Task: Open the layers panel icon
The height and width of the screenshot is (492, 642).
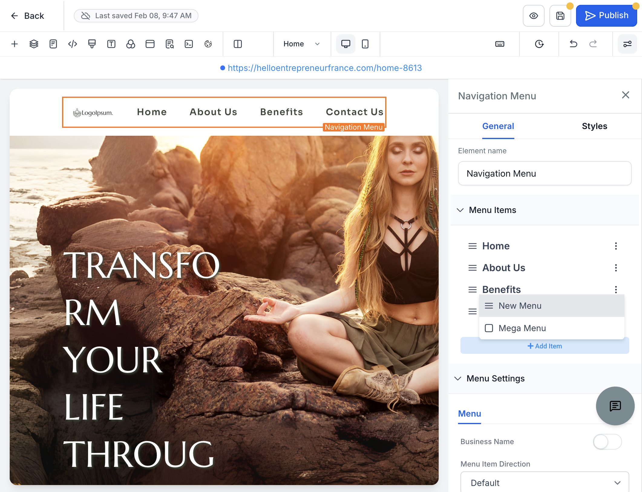Action: pos(34,44)
